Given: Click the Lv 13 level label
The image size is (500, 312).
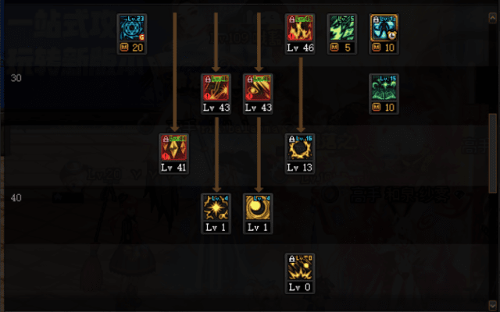Looking at the screenshot, I should [300, 168].
